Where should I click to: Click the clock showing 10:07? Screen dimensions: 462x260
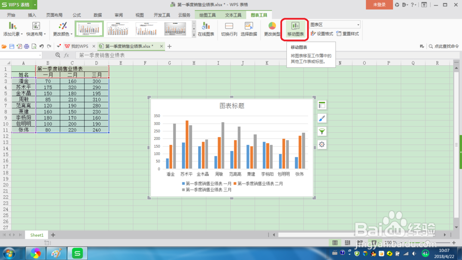coord(444,251)
